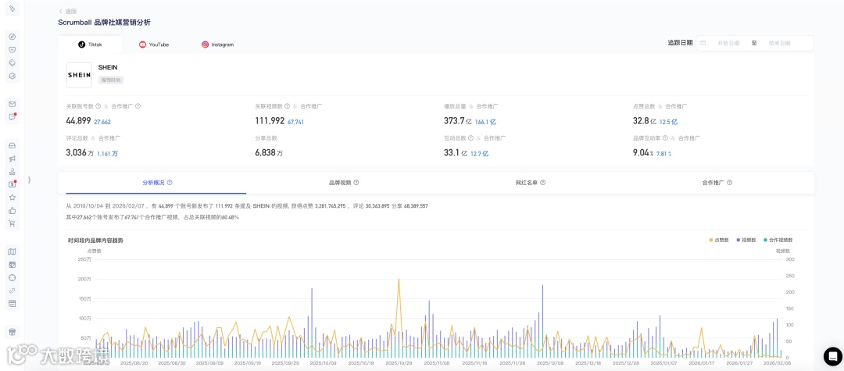
Task: Toggle the 合作视频数 legend series
Action: [778, 240]
